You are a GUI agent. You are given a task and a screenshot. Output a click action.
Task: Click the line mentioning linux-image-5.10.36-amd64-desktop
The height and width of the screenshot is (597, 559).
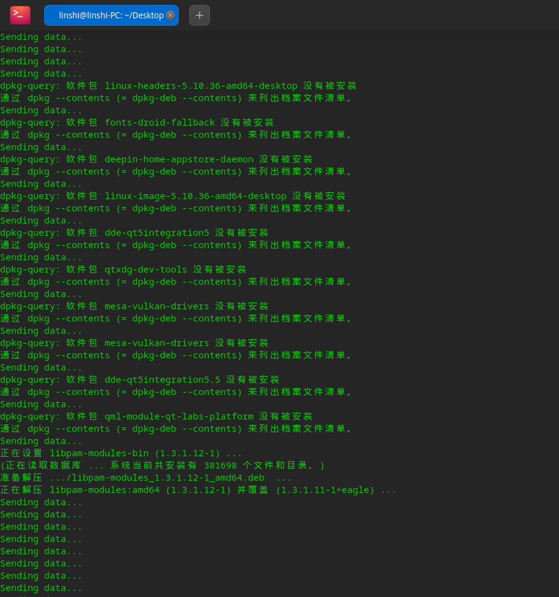[173, 196]
